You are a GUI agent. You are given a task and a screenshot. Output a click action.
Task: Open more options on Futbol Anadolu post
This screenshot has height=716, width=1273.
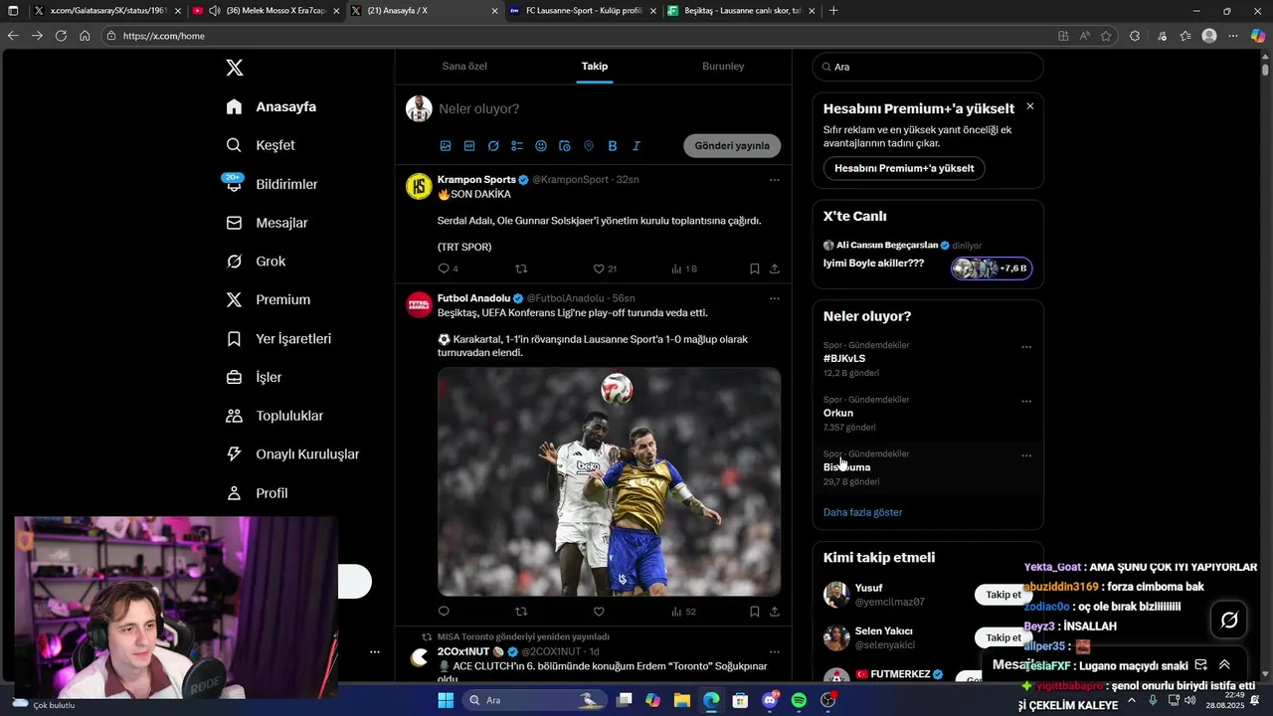[x=775, y=298]
